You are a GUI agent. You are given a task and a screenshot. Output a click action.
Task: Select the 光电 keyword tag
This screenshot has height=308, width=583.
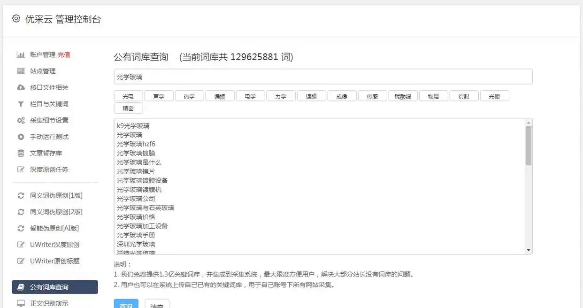[x=128, y=95]
